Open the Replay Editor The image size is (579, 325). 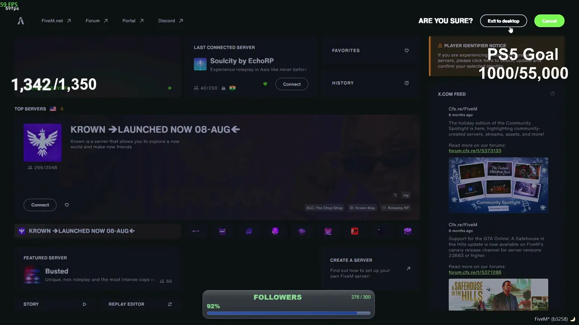click(140, 304)
